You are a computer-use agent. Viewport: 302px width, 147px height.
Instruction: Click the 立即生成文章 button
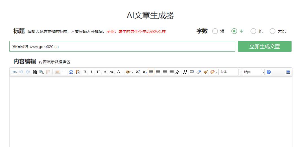(265, 46)
